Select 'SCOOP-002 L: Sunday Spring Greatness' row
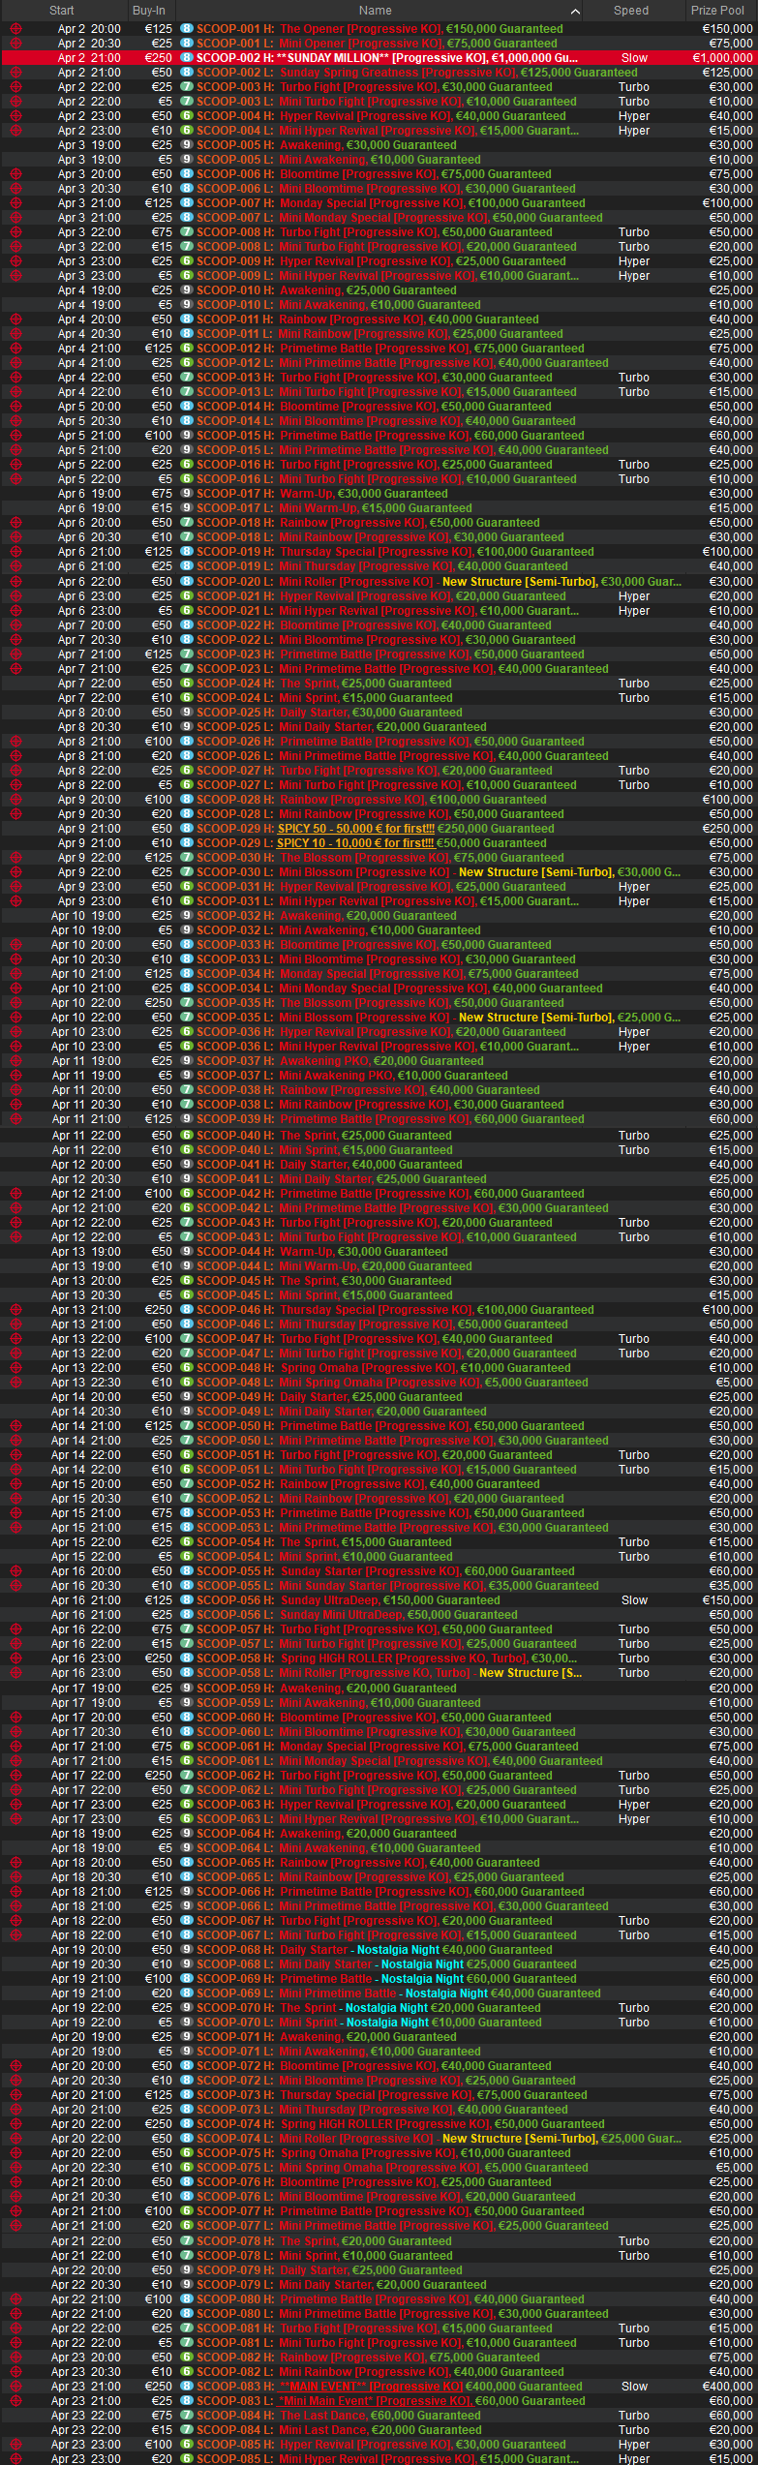 [379, 73]
